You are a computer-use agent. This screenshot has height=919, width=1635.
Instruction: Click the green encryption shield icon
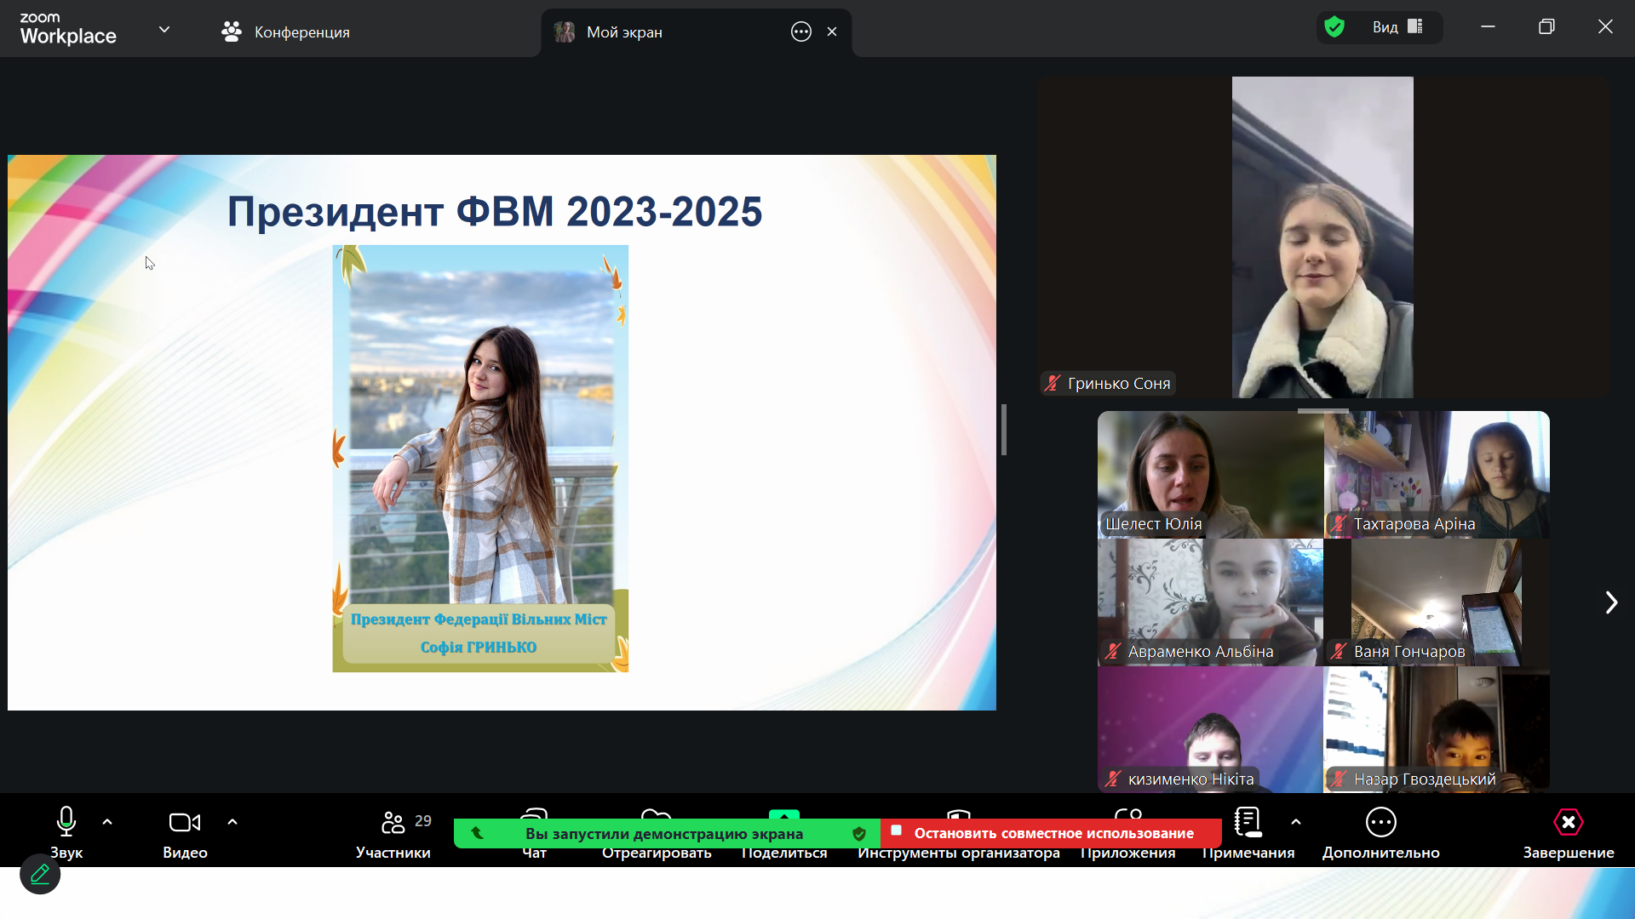coord(1334,27)
